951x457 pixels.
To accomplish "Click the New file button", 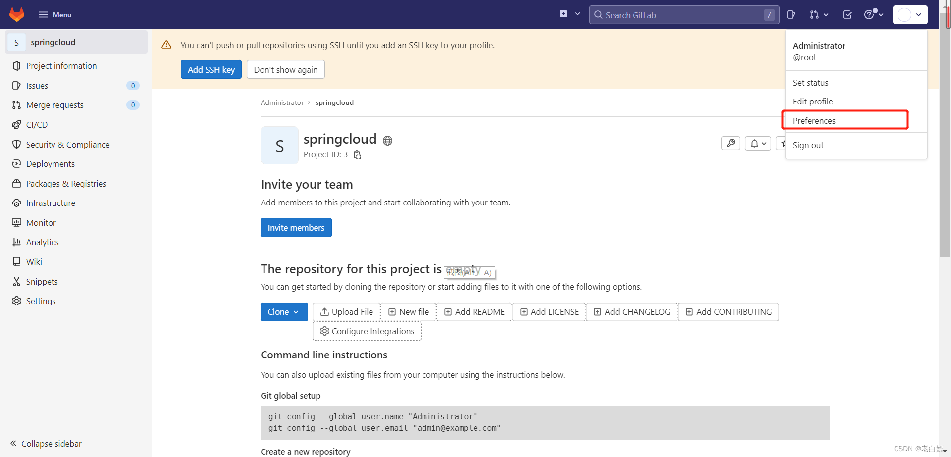I will (409, 312).
